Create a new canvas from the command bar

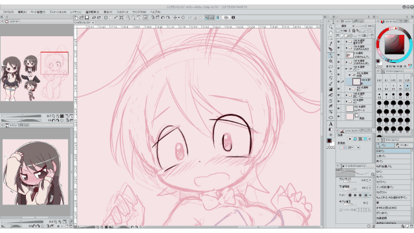point(76,17)
